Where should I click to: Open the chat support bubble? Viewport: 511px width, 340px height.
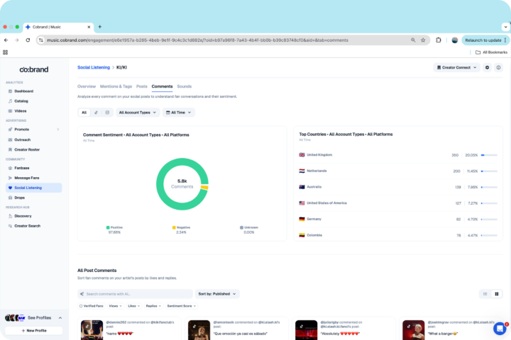pos(500,328)
